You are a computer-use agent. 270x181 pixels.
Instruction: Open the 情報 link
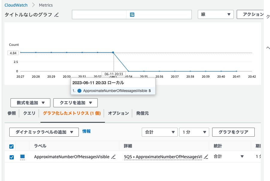coord(86,132)
